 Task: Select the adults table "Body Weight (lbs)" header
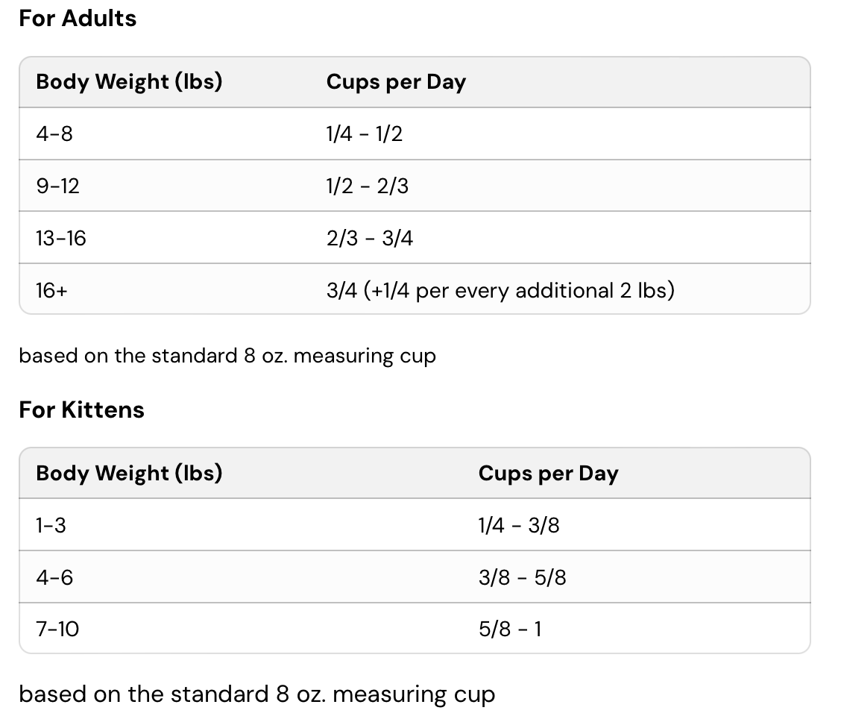click(x=129, y=82)
